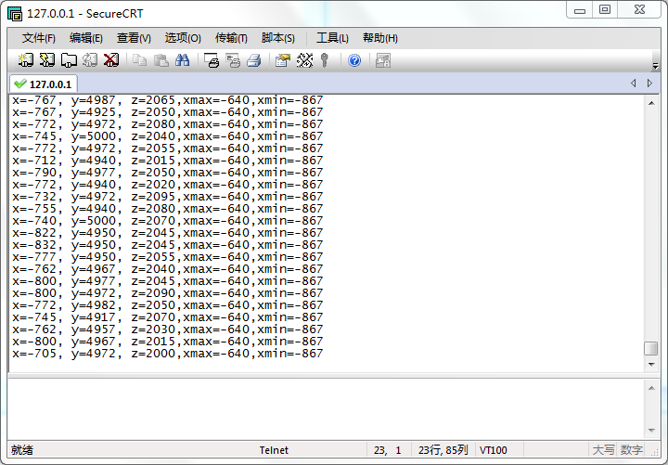Click the Print printer icon
This screenshot has width=668, height=465.
254,60
